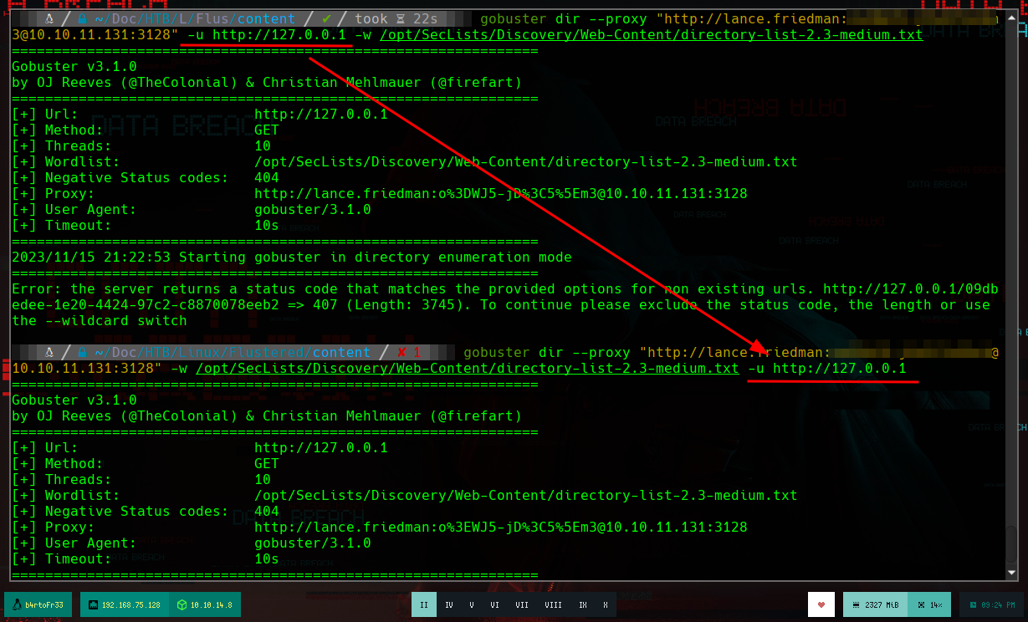Image resolution: width=1028 pixels, height=622 pixels.
Task: Click 'Gobuster v3.1.0' header in the upper output
Action: (x=74, y=66)
